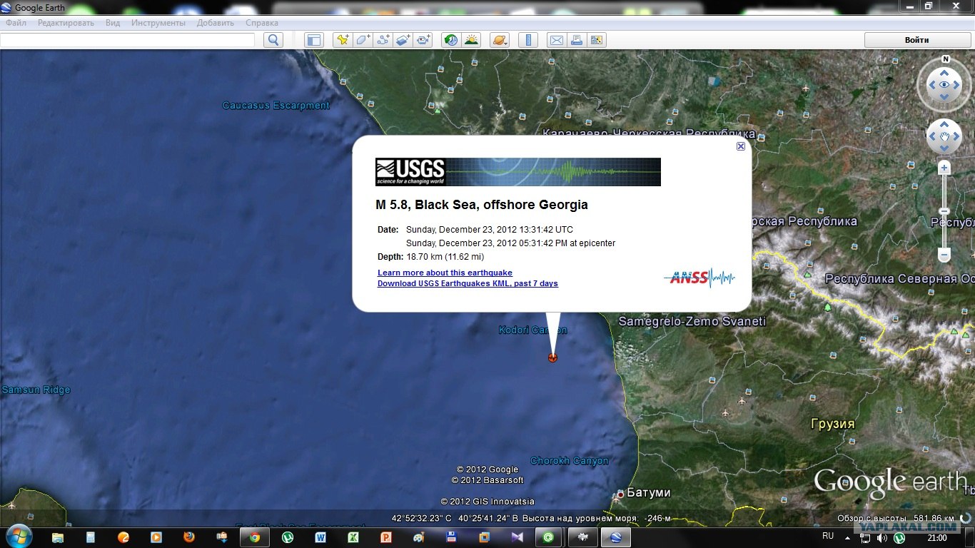Open the planet switcher dropdown
The height and width of the screenshot is (548, 975).
500,40
